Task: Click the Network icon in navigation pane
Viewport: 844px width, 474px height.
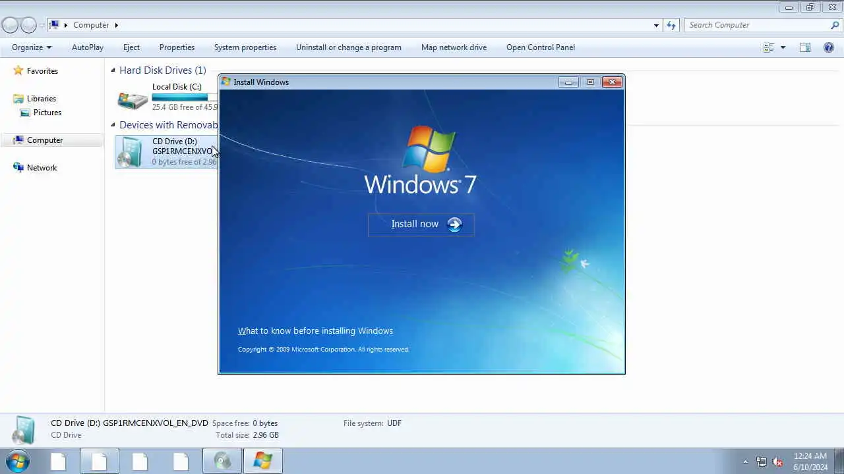Action: (x=18, y=168)
